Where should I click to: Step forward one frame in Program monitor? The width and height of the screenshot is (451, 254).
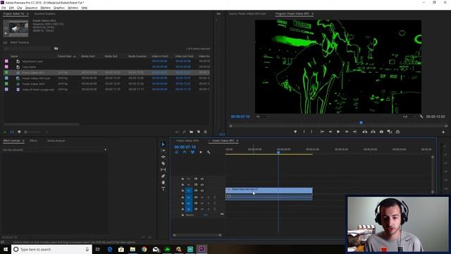tap(347, 132)
